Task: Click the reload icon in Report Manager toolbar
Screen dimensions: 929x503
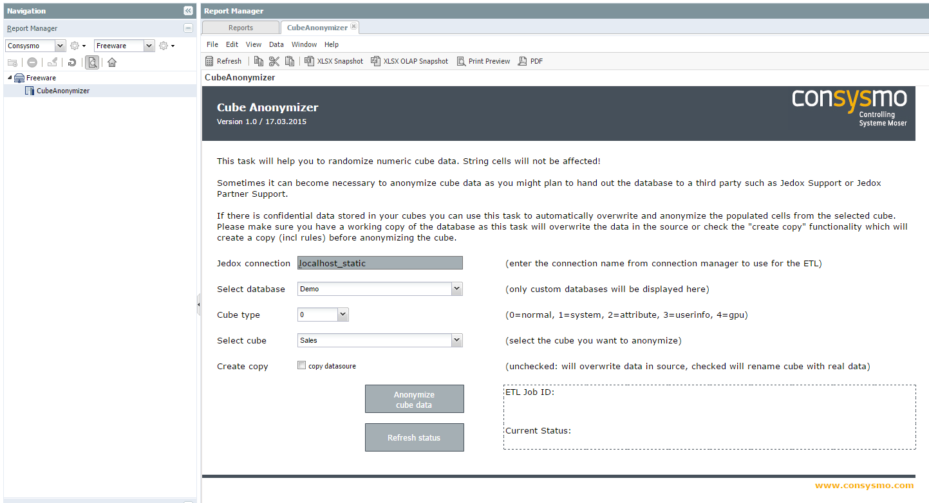Action: (x=72, y=62)
